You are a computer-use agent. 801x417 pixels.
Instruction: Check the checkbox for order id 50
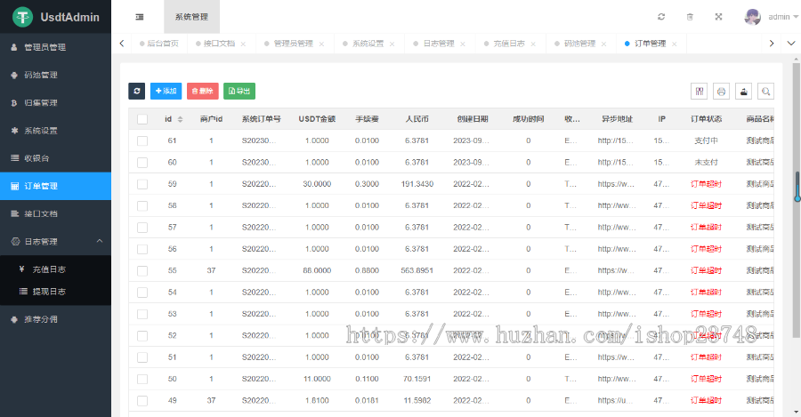[x=142, y=380]
